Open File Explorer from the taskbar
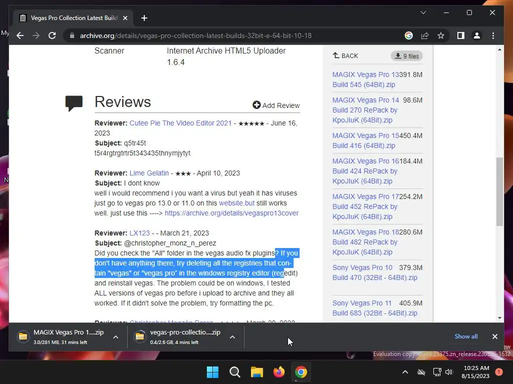 257,372
